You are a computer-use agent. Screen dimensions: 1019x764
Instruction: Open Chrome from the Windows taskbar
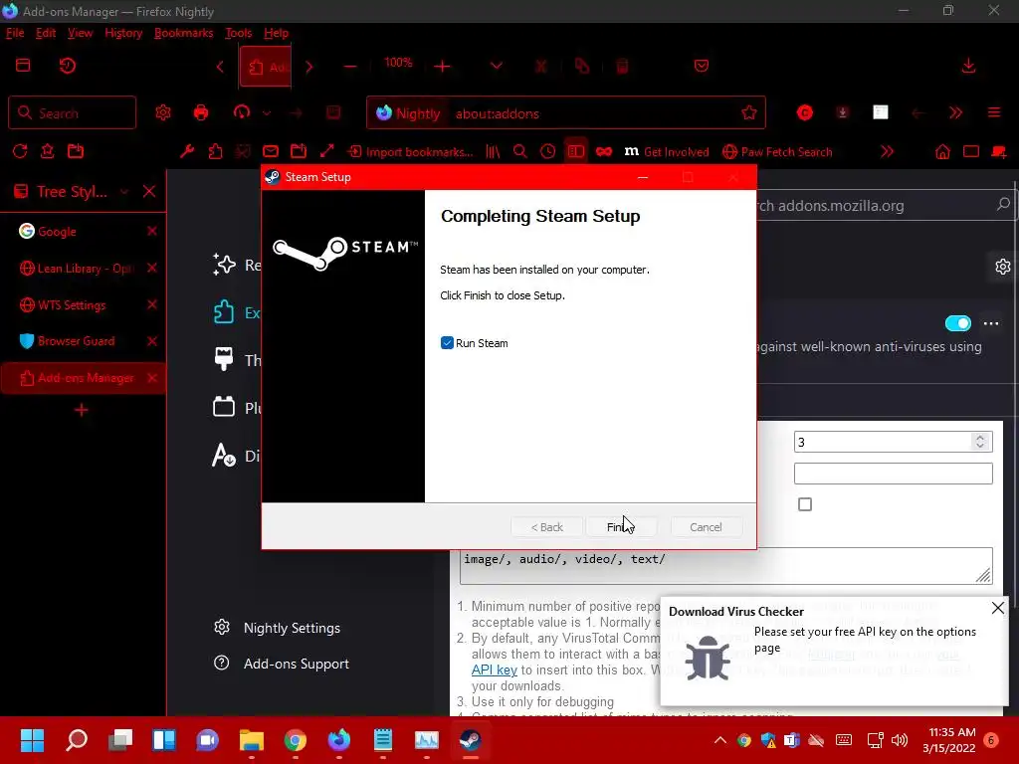tap(295, 740)
